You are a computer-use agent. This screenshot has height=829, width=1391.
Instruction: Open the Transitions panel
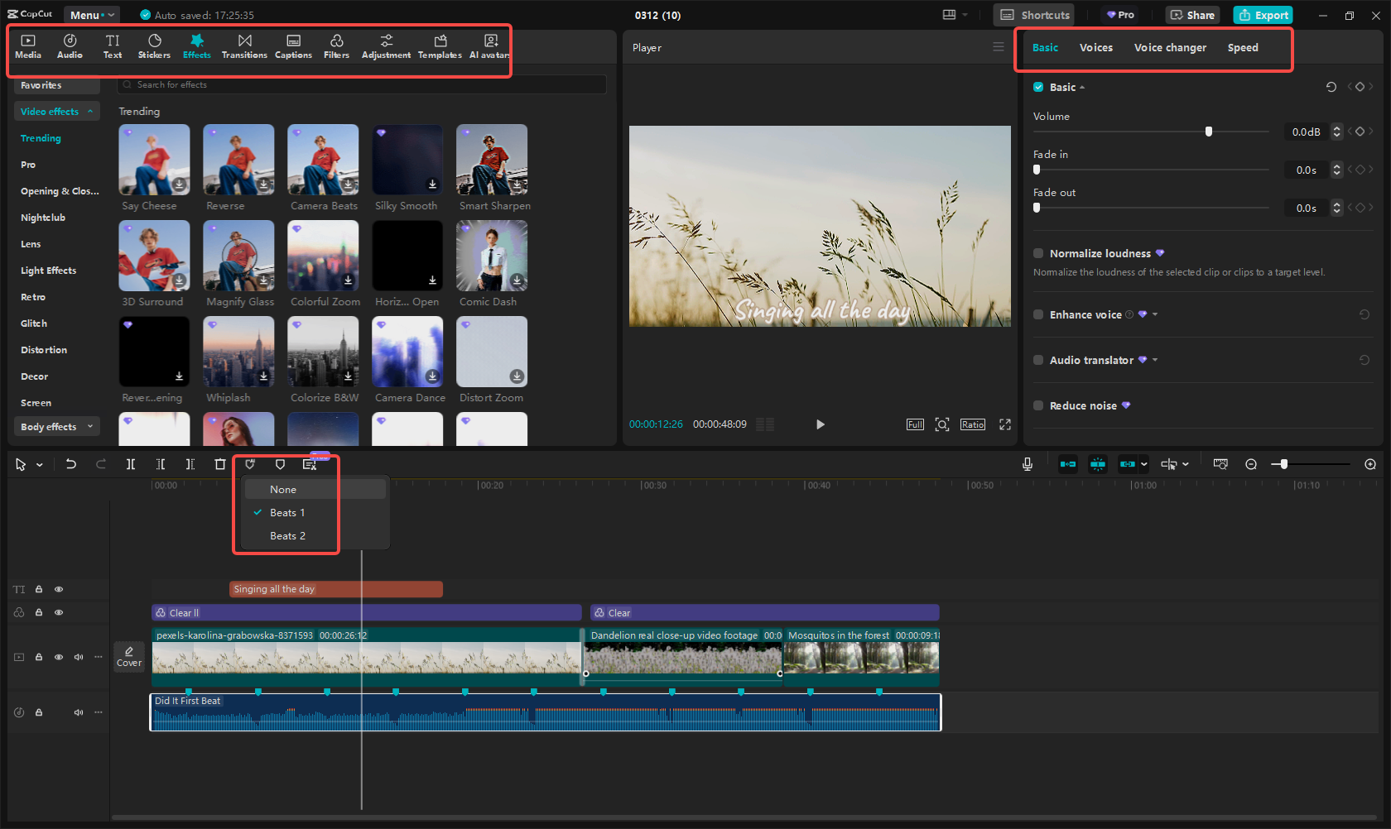pos(244,46)
